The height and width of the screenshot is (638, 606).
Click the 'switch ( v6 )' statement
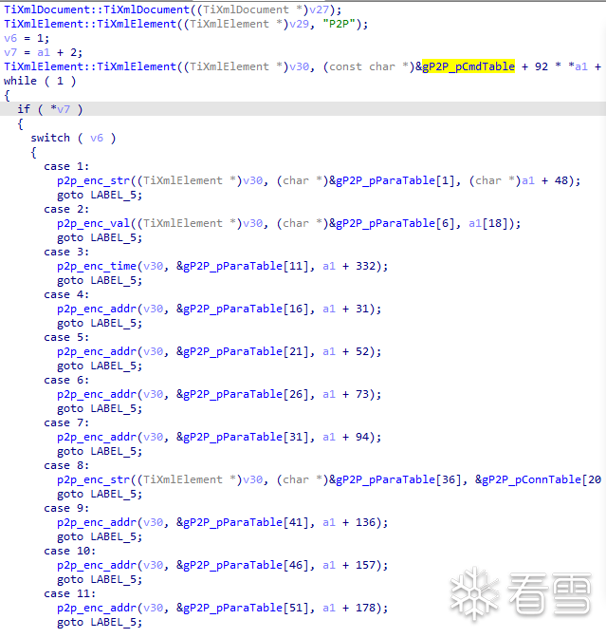(x=73, y=138)
